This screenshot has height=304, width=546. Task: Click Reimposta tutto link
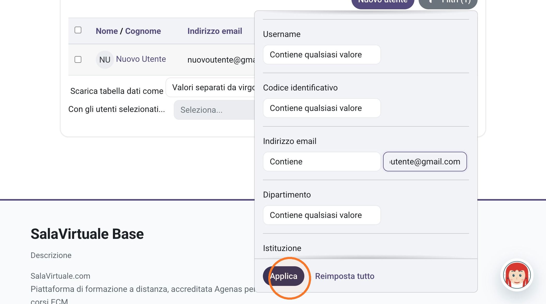pos(344,276)
